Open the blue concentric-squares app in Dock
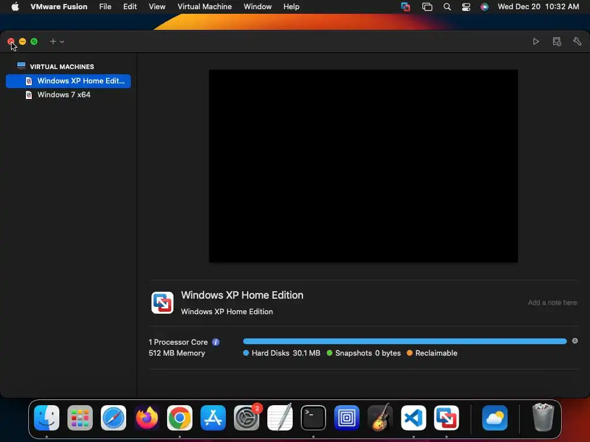Screen dimensions: 590x442 click(x=346, y=418)
